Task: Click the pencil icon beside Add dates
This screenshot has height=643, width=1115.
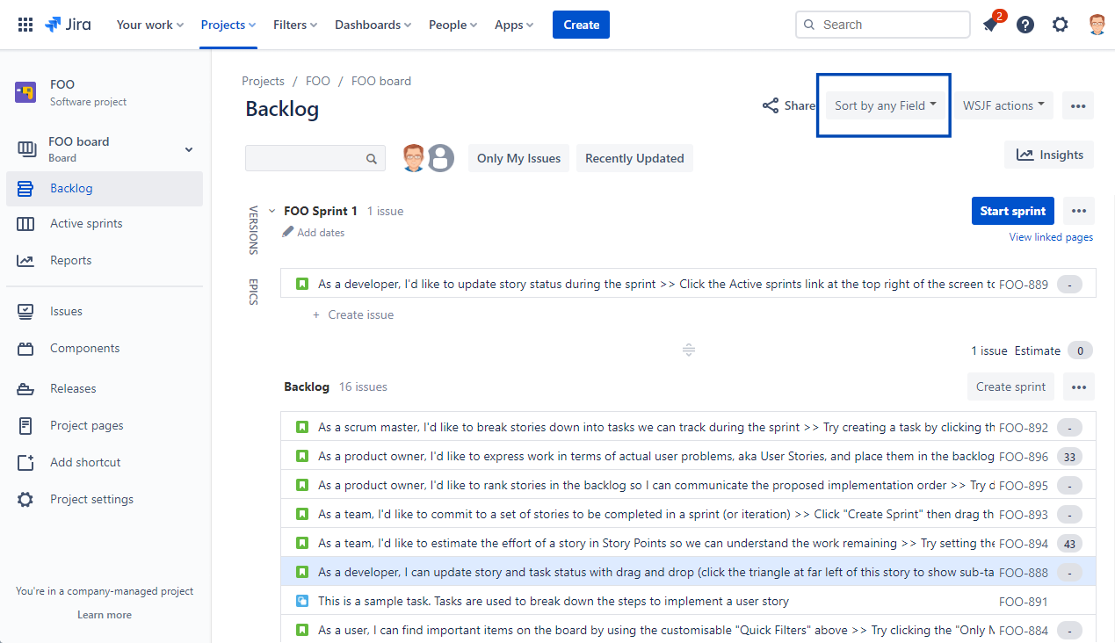Action: pos(287,232)
